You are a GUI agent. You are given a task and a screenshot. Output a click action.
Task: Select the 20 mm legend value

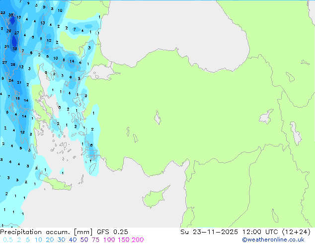(x=50, y=240)
